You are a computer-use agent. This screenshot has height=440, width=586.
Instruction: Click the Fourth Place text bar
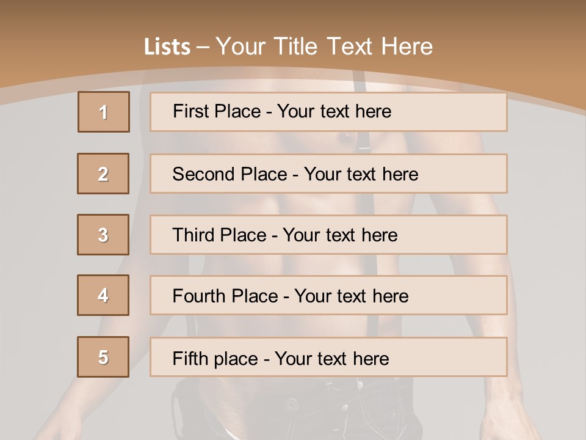[328, 295]
